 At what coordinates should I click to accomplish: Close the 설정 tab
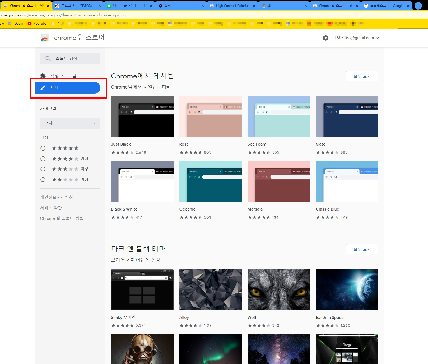[203, 6]
